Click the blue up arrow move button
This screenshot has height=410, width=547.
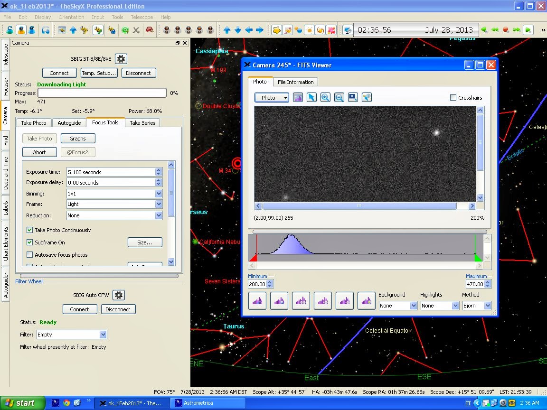(x=227, y=30)
